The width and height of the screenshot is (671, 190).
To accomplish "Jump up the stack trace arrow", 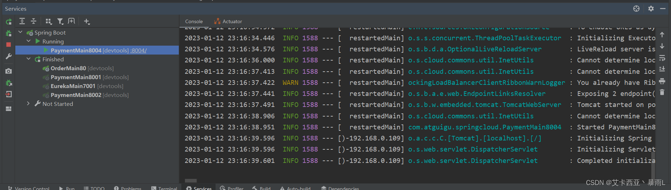I will (662, 35).
